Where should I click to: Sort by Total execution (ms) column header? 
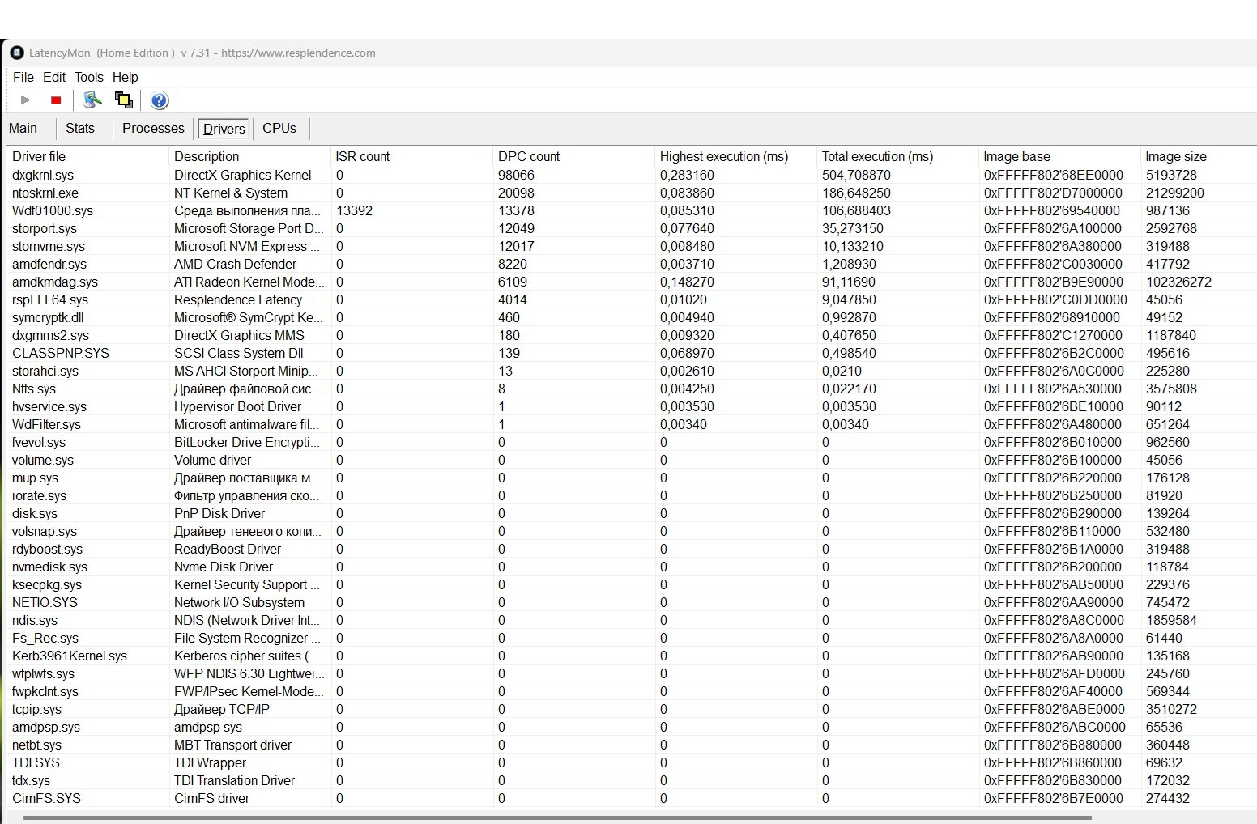click(898, 156)
